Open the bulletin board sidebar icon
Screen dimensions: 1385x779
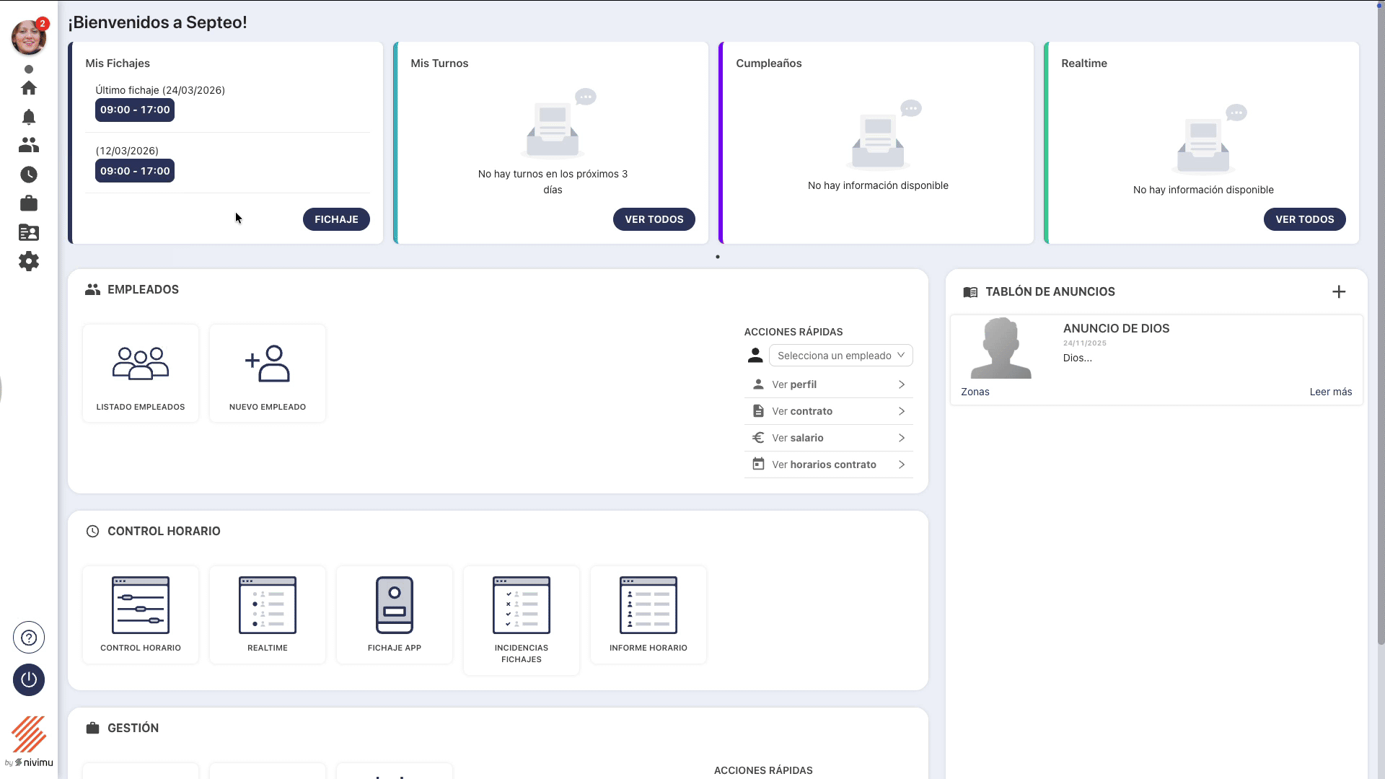coord(29,232)
